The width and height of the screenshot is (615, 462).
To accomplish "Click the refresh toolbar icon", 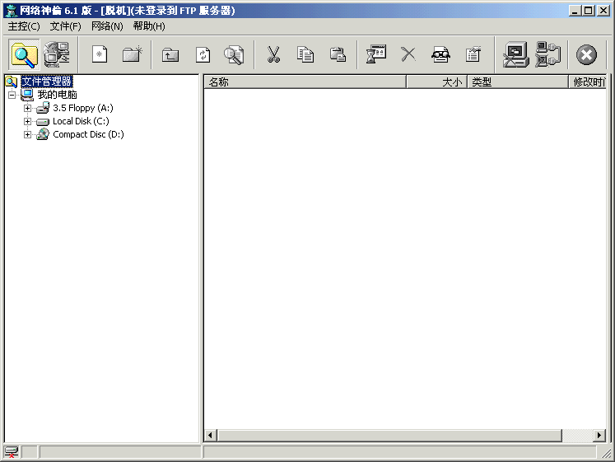I will pos(203,55).
